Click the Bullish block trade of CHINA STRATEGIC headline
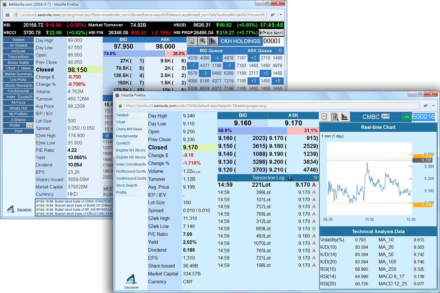 [x=84, y=201]
